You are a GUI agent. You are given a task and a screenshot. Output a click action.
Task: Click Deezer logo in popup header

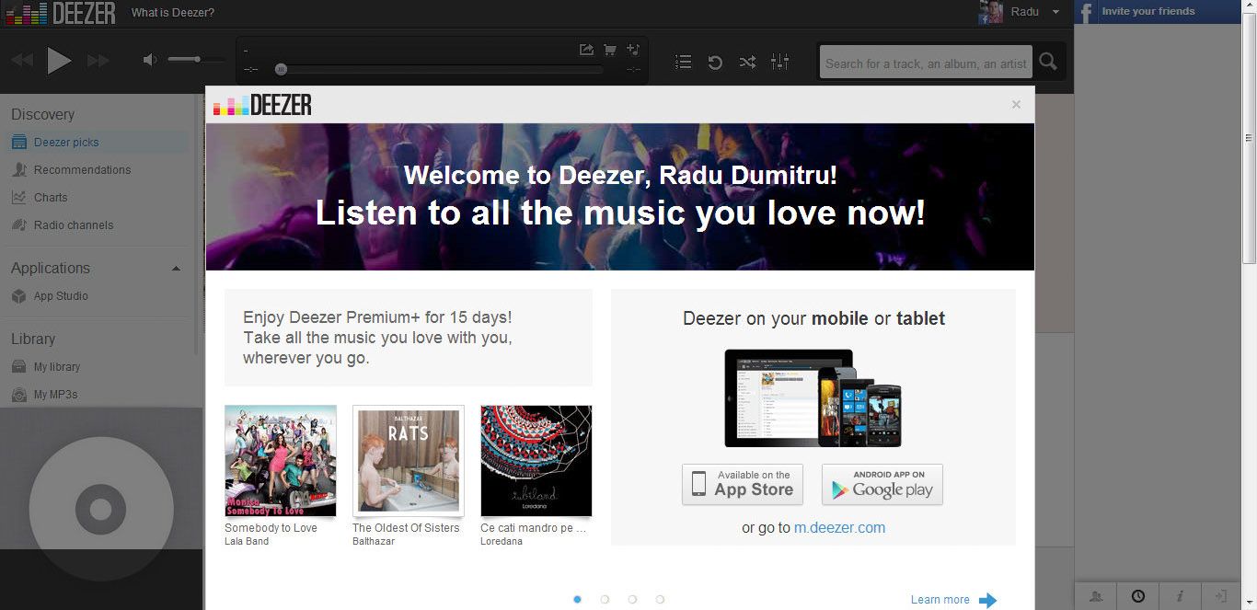point(262,105)
